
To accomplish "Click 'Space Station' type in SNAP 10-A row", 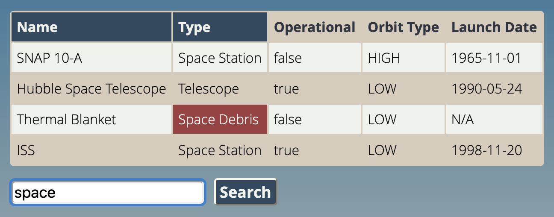I will click(220, 58).
